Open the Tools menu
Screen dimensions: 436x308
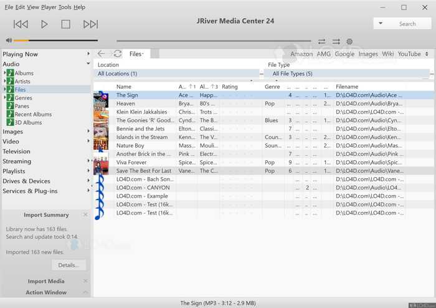click(65, 7)
